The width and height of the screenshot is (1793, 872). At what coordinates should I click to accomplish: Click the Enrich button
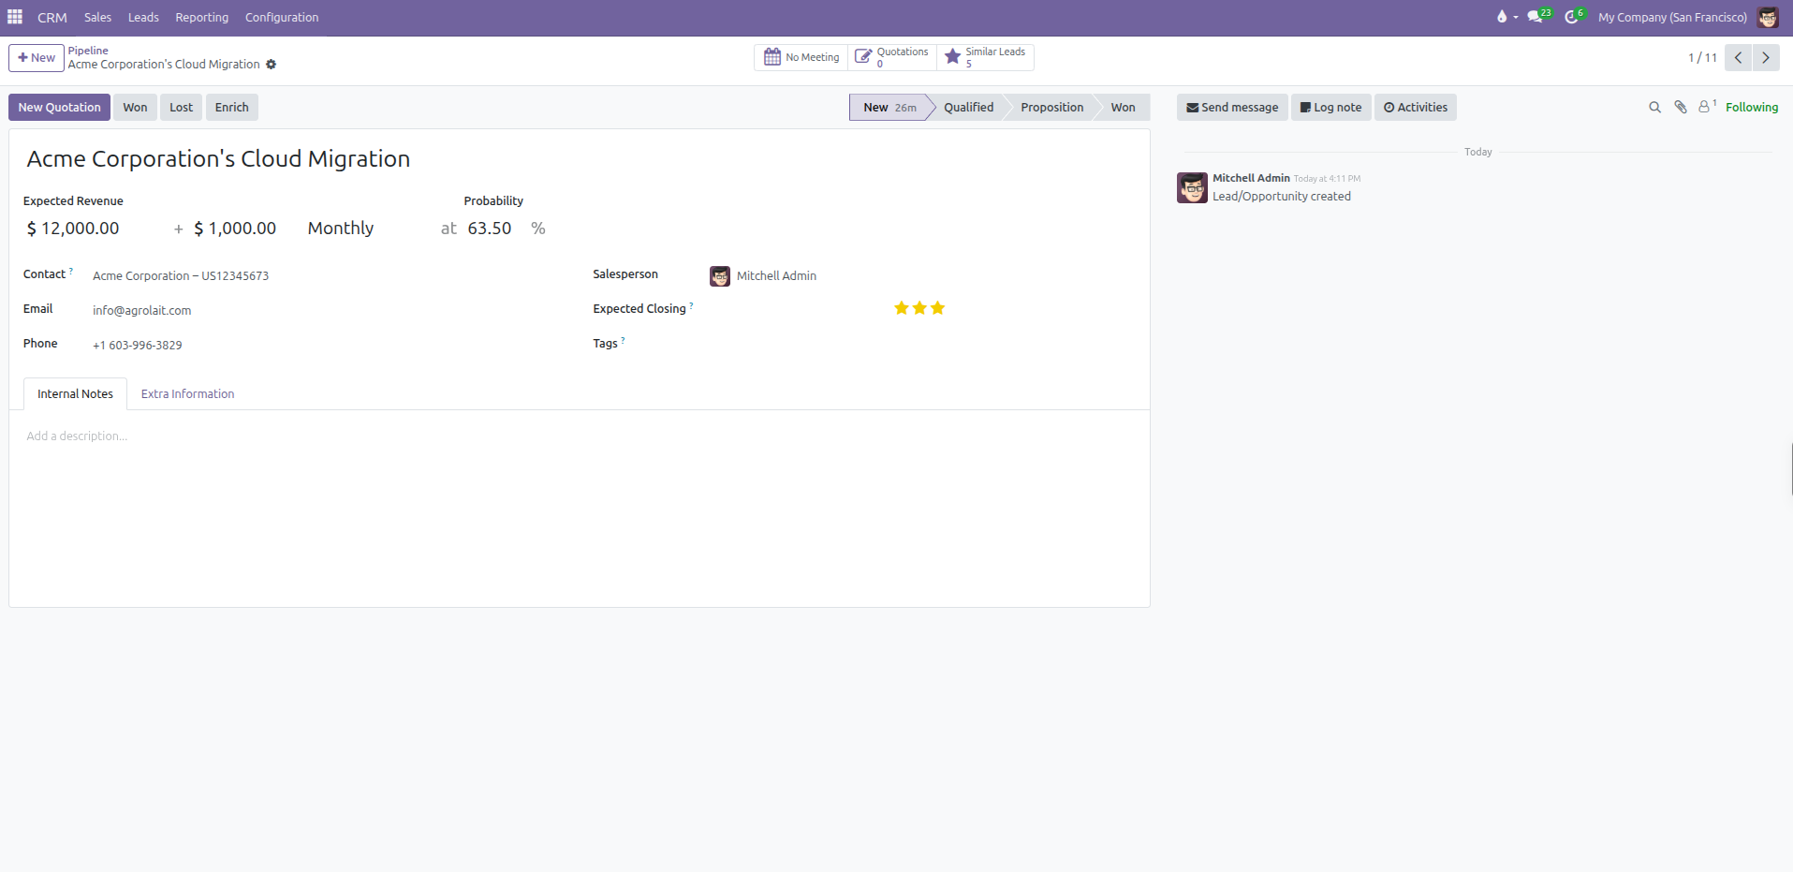[x=231, y=108]
